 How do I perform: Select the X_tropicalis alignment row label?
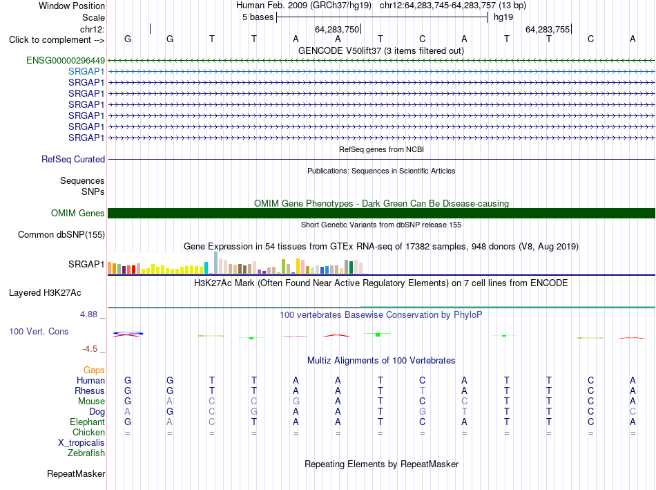coord(81,443)
